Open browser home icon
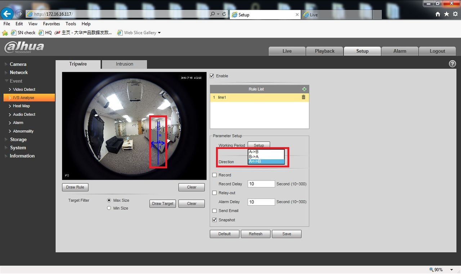Image resolution: width=461 pixels, height=274 pixels. 438,14
